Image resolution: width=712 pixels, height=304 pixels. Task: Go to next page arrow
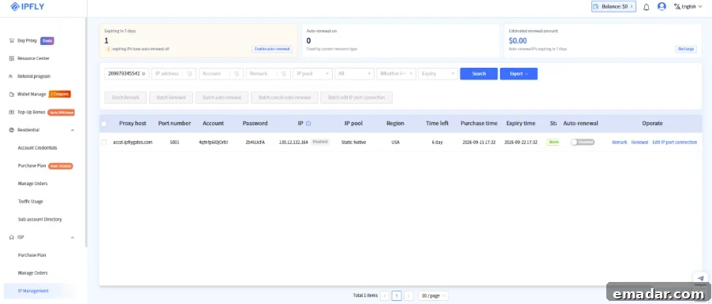coord(408,296)
